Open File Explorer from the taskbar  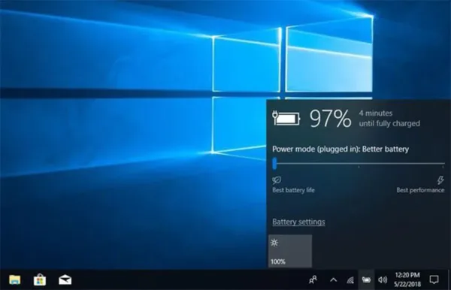click(15, 279)
